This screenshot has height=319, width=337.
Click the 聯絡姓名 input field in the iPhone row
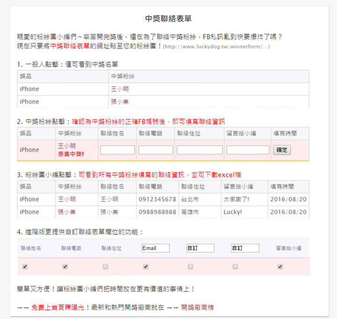[x=117, y=150]
